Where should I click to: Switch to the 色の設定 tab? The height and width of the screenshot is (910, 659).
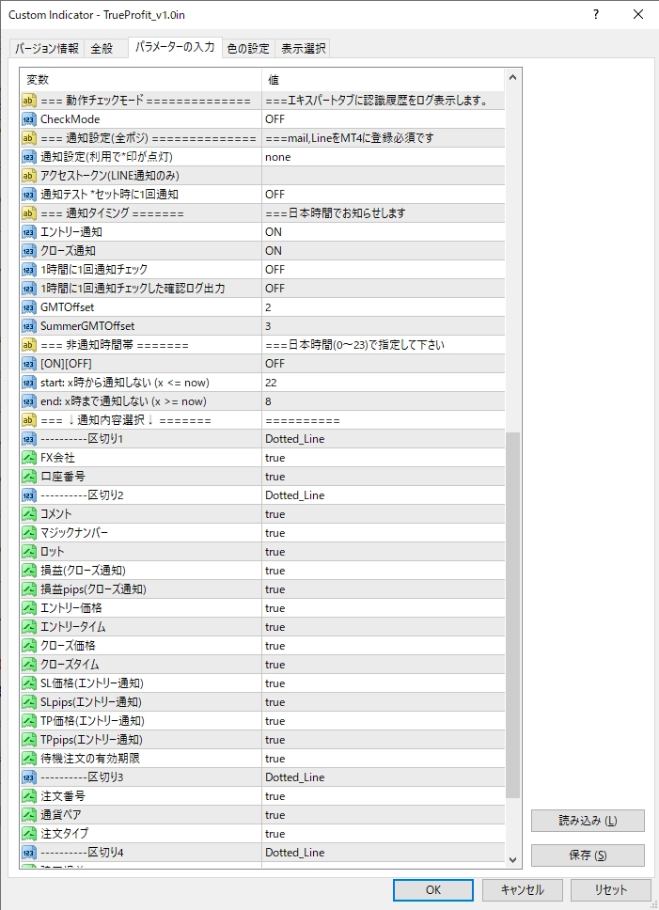[248, 49]
